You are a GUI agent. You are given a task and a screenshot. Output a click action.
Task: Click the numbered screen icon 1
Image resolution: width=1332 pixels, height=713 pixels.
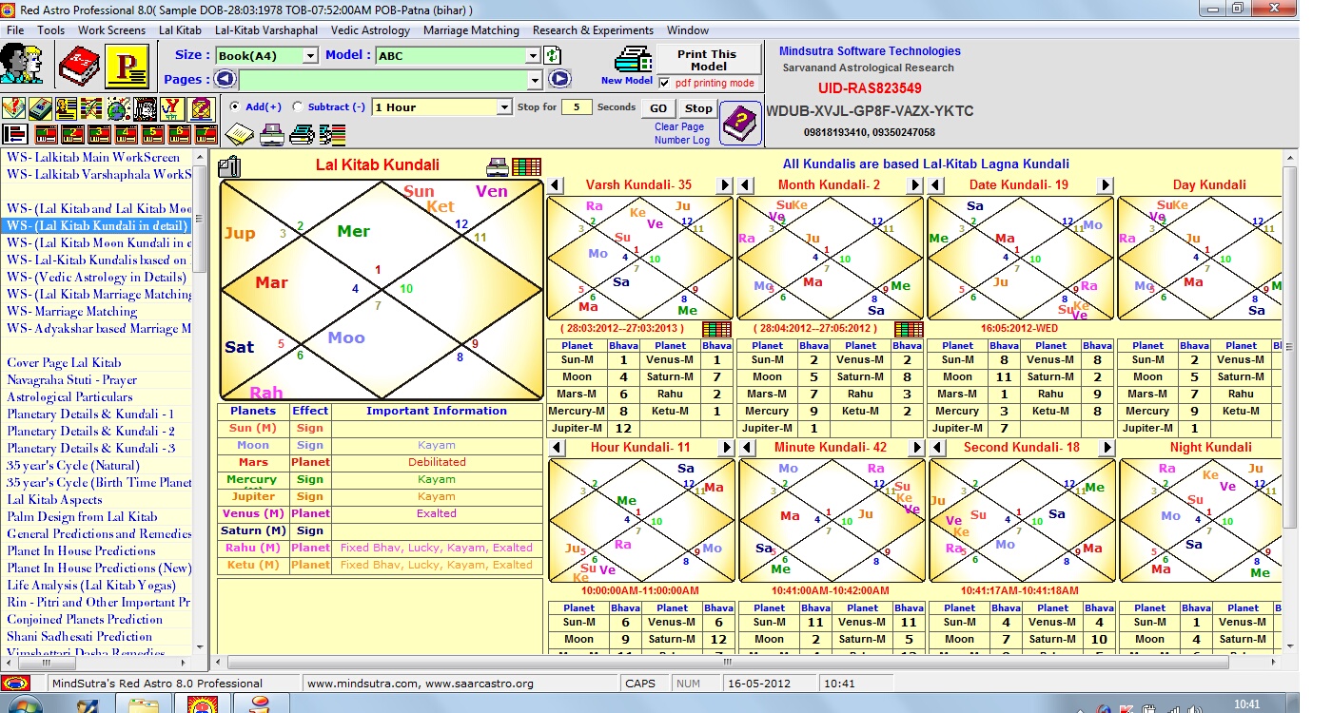(46, 134)
